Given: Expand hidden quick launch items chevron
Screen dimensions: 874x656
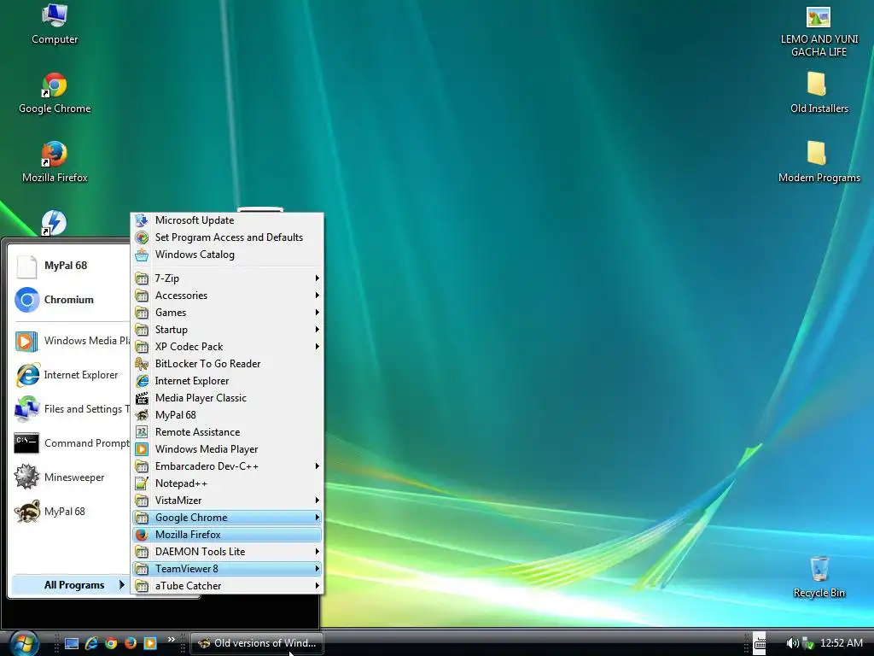Looking at the screenshot, I should click(x=171, y=639).
